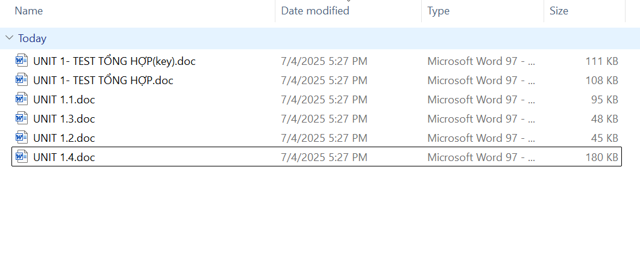
Task: Select file name UNIT 1.2.doc
Action: click(x=64, y=138)
